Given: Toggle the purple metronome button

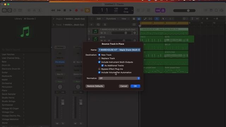Looking at the screenshot, I should 163,10.
